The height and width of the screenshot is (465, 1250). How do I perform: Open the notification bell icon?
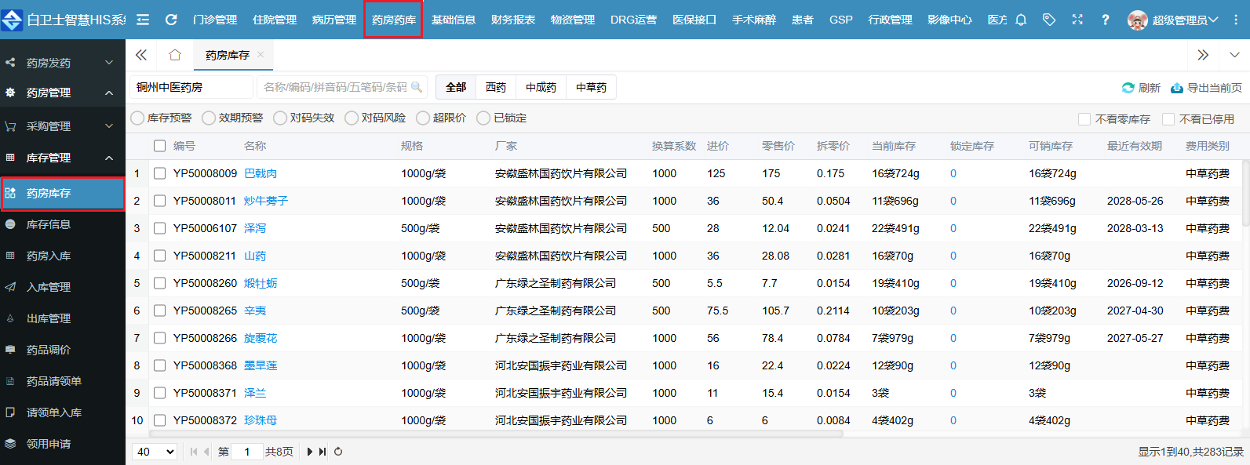pyautogui.click(x=1021, y=20)
